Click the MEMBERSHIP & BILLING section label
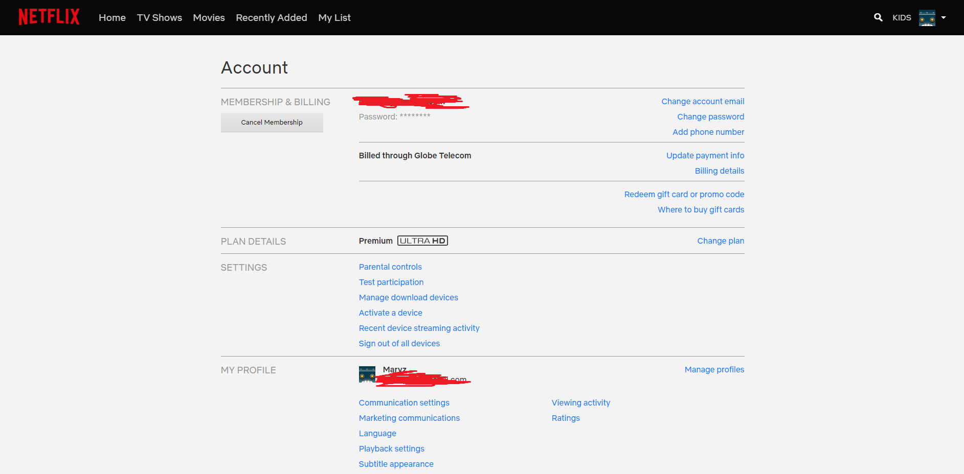 coord(276,102)
